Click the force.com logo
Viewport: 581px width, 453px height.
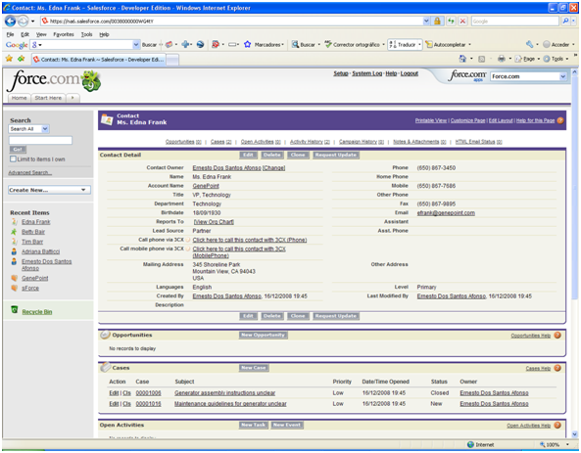[54, 80]
